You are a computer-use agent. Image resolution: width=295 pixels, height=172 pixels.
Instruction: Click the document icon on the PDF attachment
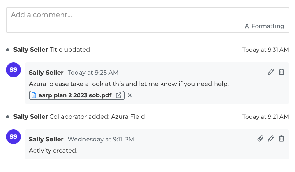coord(34,95)
